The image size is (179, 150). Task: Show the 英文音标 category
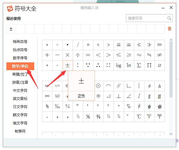pyautogui.click(x=20, y=98)
